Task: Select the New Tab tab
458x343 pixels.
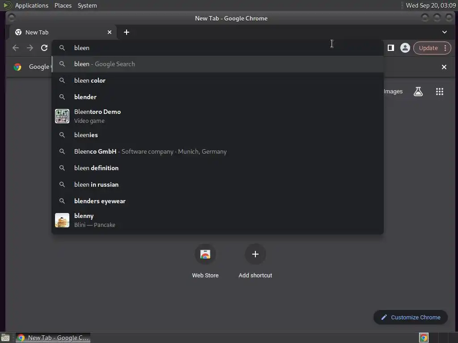Action: coord(63,32)
